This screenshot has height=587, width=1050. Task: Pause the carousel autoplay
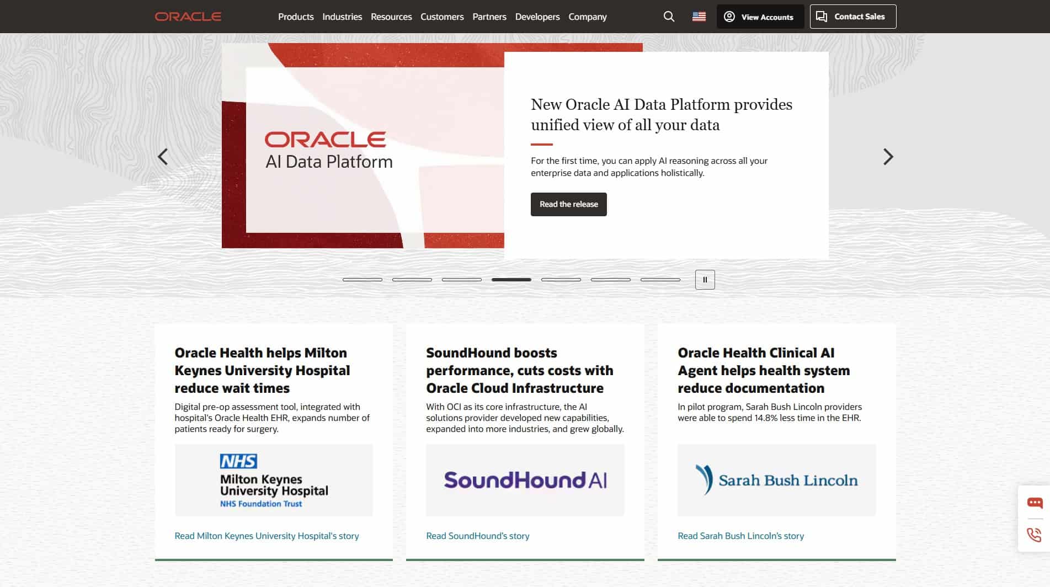(x=705, y=280)
